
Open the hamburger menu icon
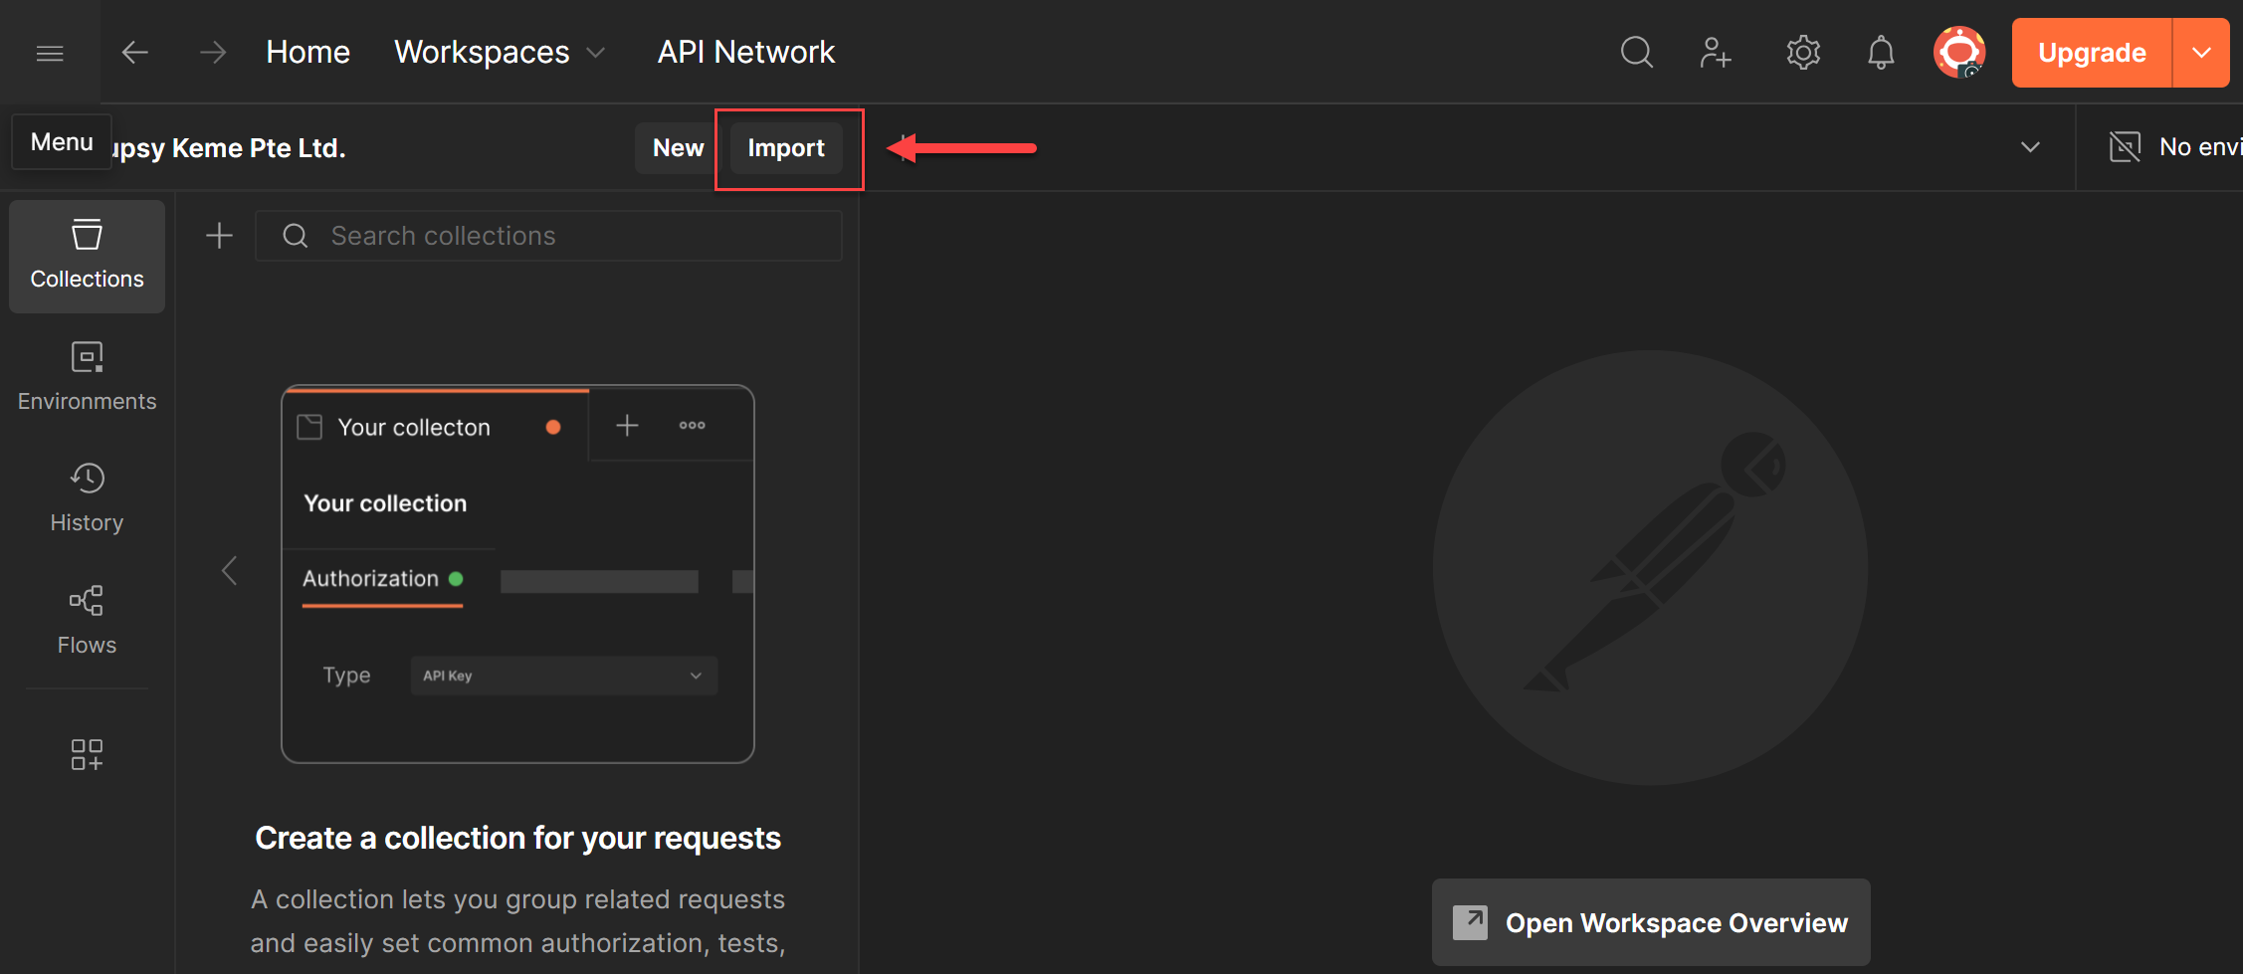pos(50,53)
